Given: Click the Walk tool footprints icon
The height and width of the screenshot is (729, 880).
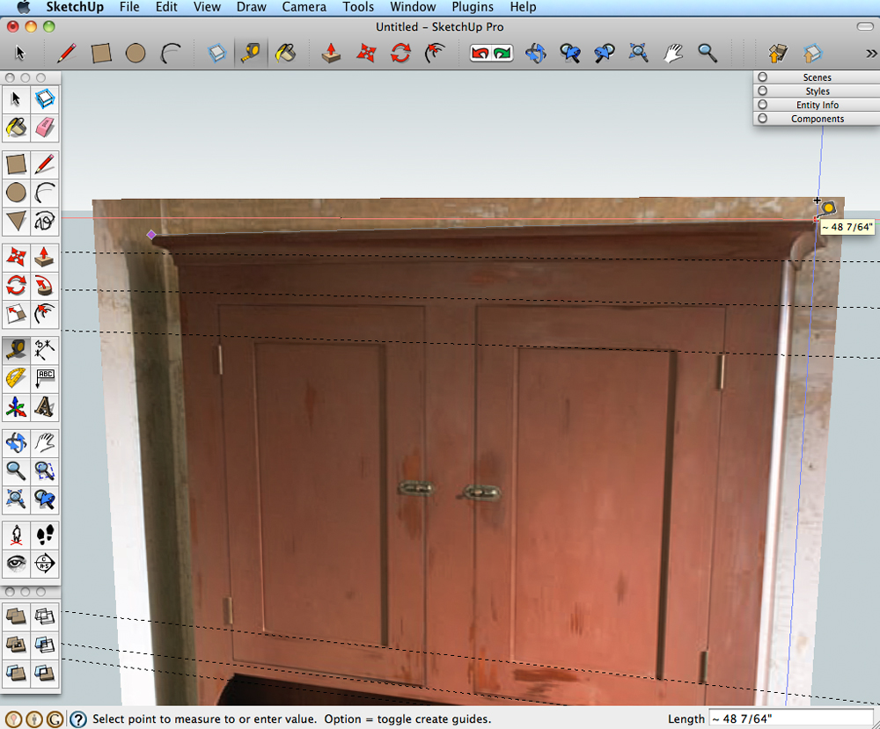Looking at the screenshot, I should tap(45, 534).
